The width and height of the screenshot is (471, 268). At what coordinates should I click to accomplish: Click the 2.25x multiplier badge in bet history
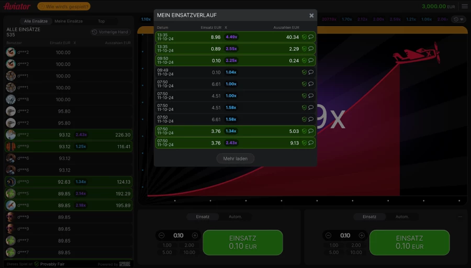pyautogui.click(x=231, y=60)
